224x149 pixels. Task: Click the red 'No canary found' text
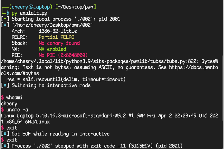coord(59,43)
